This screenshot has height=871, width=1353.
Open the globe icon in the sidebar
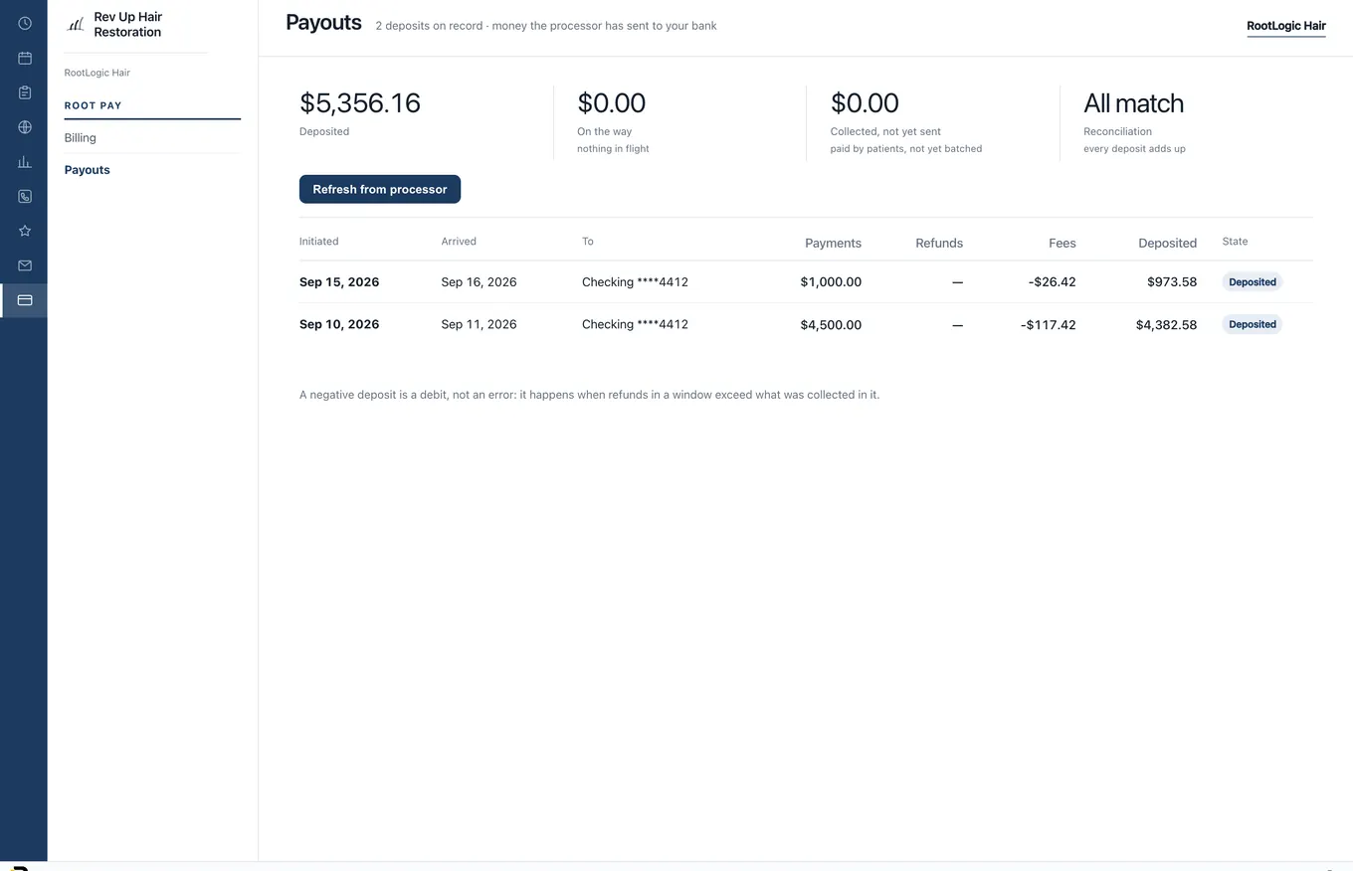pyautogui.click(x=24, y=127)
